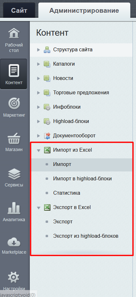Open Экспорт из highload-блоков item
The height and width of the screenshot is (297, 136).
86,236
